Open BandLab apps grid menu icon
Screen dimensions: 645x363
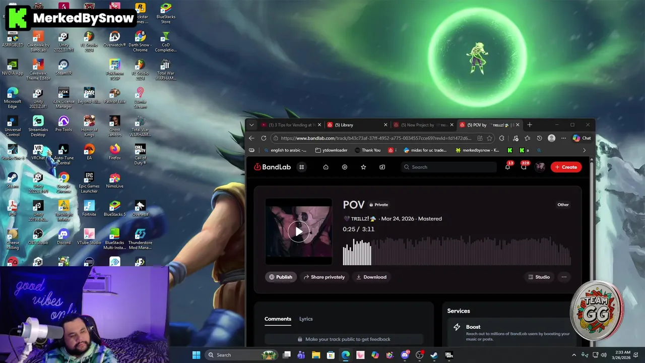tap(302, 167)
